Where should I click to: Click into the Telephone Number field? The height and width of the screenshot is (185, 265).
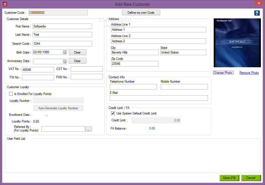133,87
